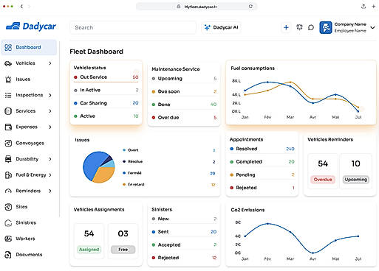Expand the Inspections menu chevron

click(50, 95)
